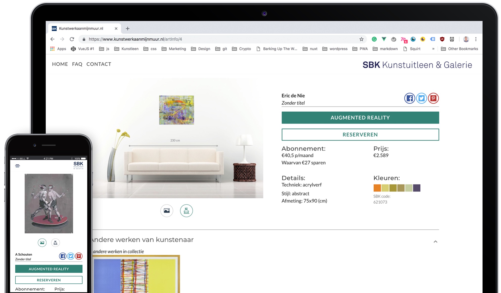Screen dimensions: 501x293
Task: Share artwork on Twitter
Action: 421,98
